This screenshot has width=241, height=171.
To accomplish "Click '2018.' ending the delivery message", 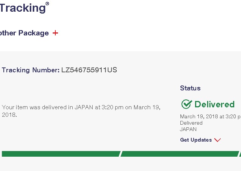I will [9, 115].
